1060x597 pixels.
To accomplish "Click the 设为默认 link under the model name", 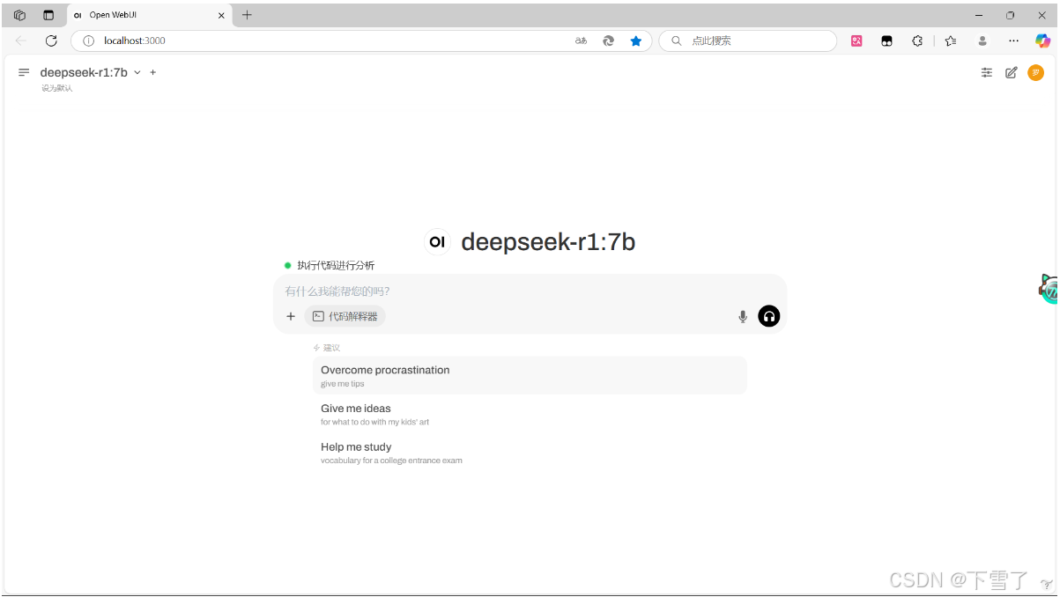I will tap(57, 88).
